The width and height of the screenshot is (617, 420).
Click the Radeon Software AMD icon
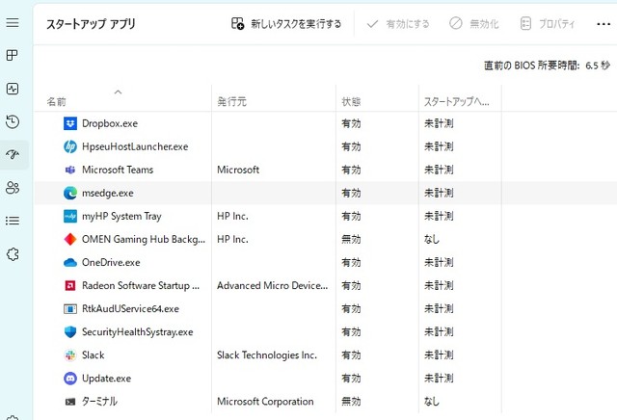pos(70,285)
